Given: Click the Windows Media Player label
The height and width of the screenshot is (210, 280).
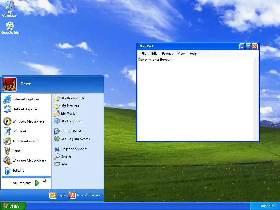Looking at the screenshot, I should [29, 121].
